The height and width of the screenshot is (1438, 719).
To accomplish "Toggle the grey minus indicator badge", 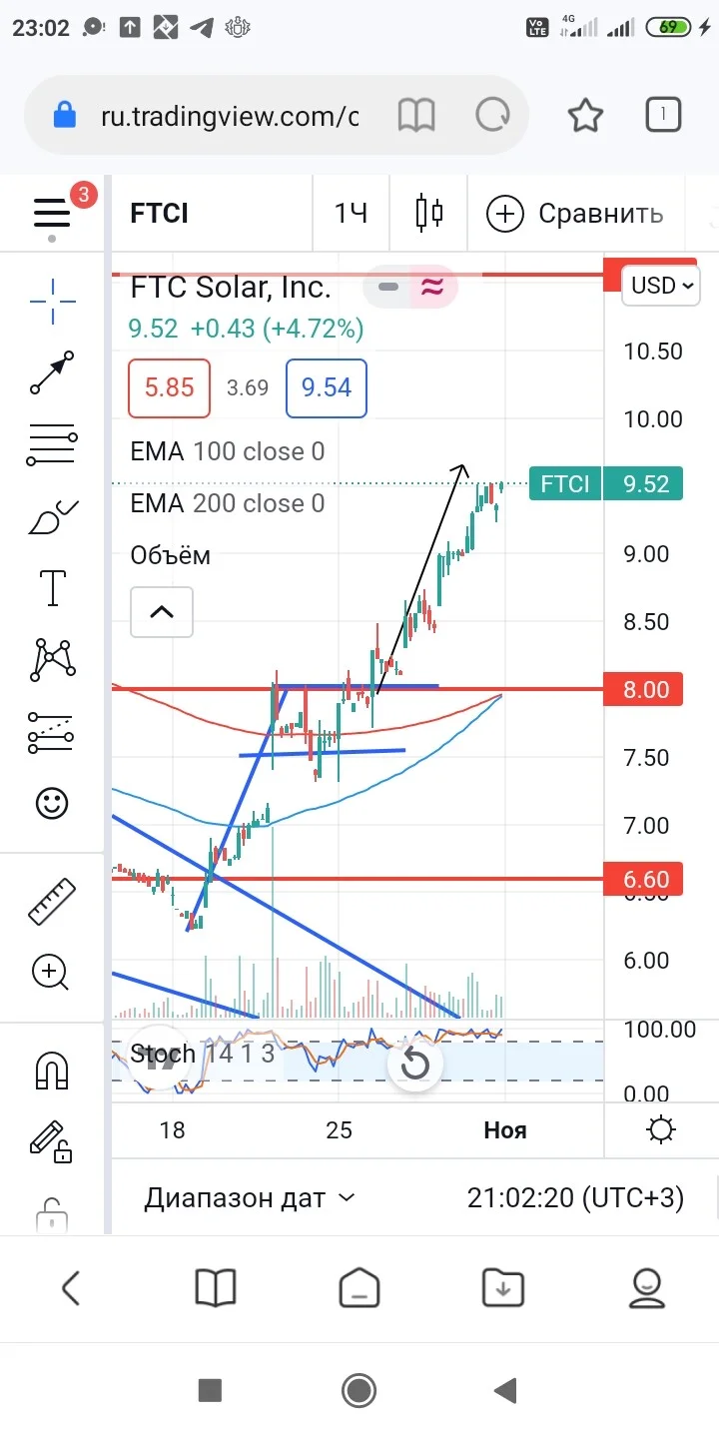I will pyautogui.click(x=388, y=288).
